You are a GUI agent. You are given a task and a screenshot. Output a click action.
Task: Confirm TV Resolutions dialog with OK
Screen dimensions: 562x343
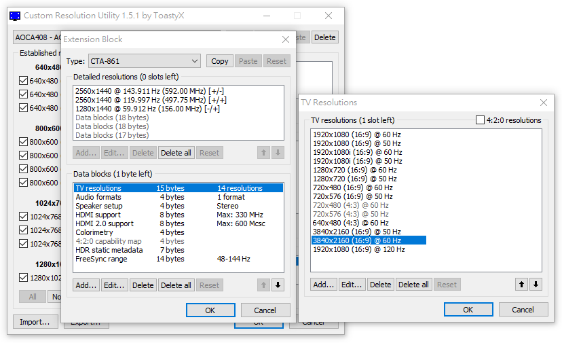click(x=468, y=309)
